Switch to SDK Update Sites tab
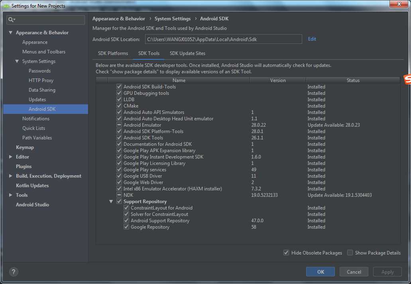Image resolution: width=411 pixels, height=284 pixels. click(x=187, y=53)
